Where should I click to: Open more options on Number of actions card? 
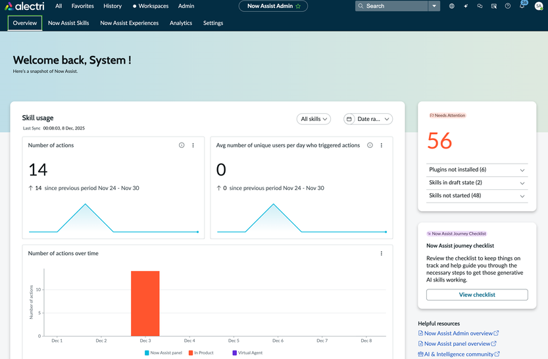(x=193, y=145)
